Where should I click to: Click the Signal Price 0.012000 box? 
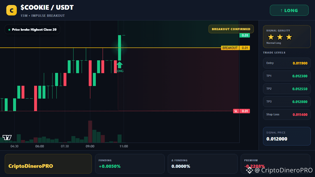tap(287, 136)
